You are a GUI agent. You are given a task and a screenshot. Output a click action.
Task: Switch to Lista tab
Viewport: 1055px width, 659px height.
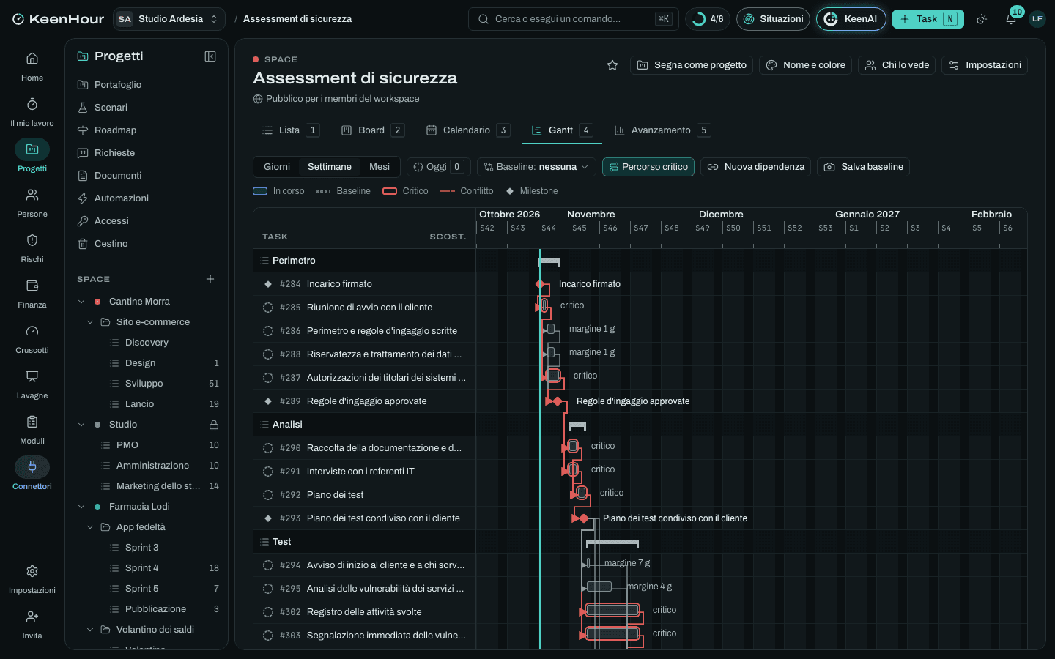point(290,130)
